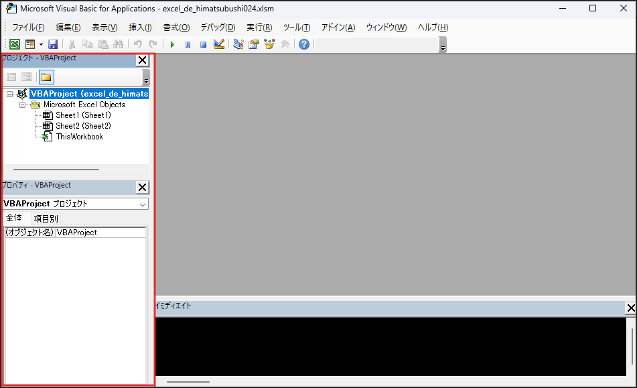Click the Immediate window vertical scrollbar
This screenshot has height=388, width=637.
632,346
